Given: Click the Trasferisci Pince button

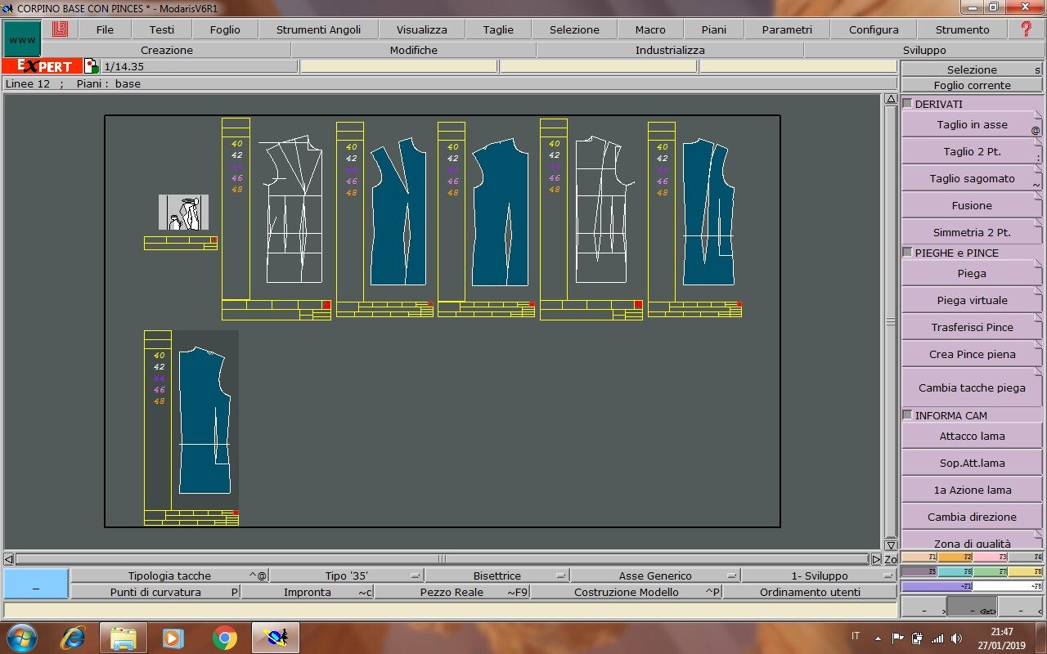Looking at the screenshot, I should (x=972, y=327).
